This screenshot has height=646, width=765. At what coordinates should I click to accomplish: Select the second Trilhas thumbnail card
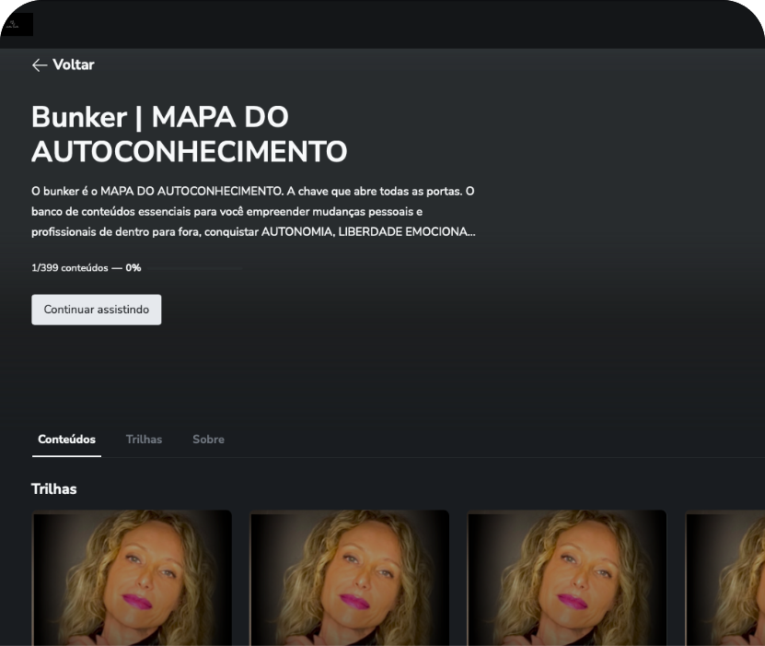[350, 578]
